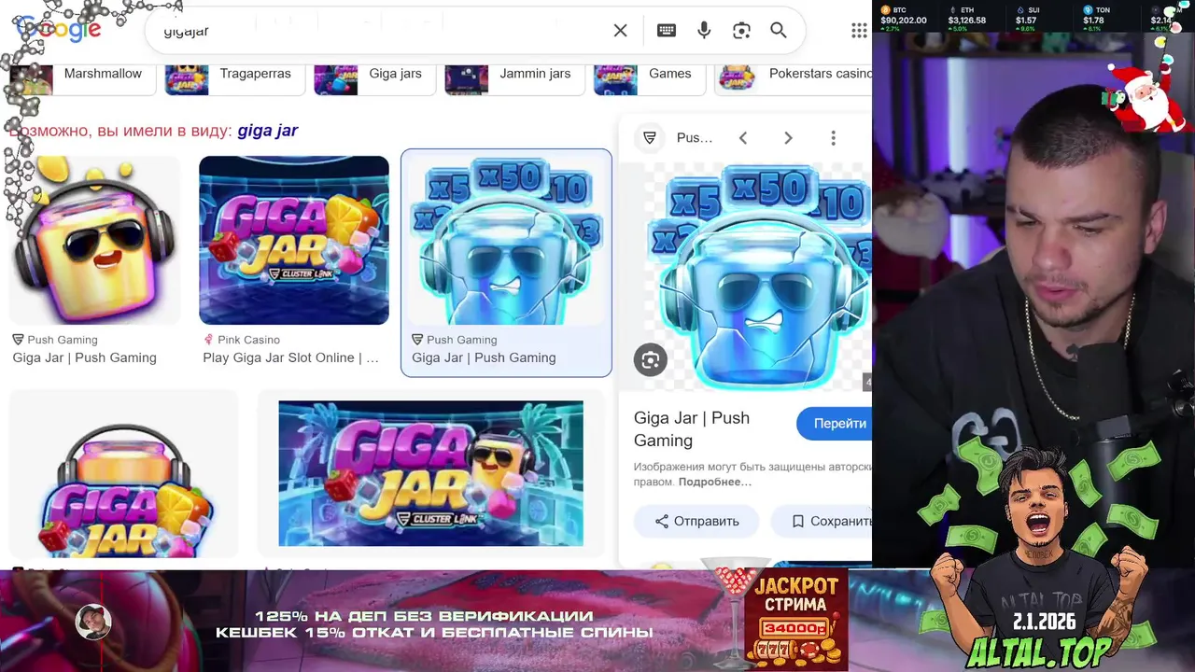Go to previous image in preview panel

(743, 138)
